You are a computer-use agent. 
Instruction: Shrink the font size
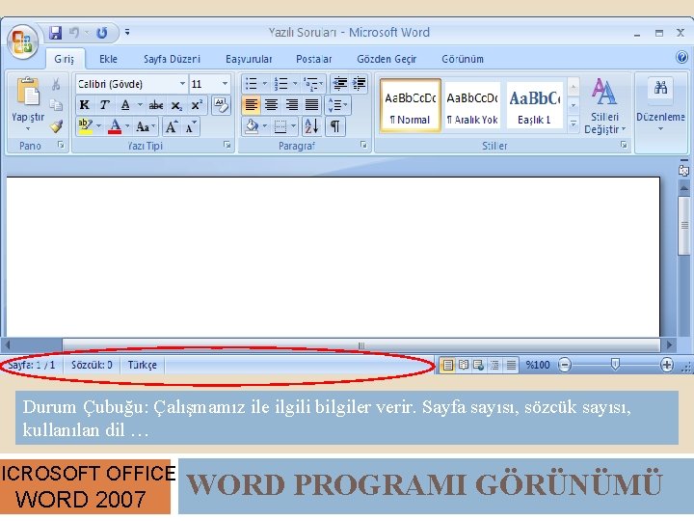click(x=191, y=126)
